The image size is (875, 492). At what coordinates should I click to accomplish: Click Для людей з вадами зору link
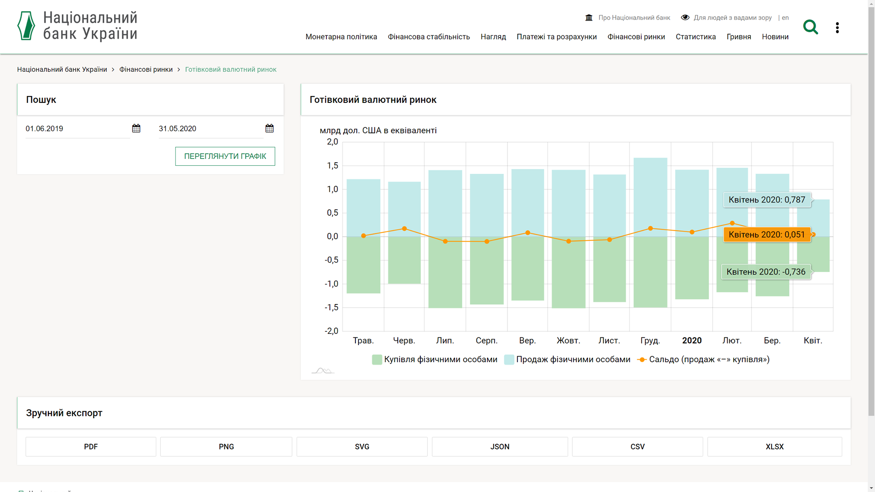click(x=732, y=18)
